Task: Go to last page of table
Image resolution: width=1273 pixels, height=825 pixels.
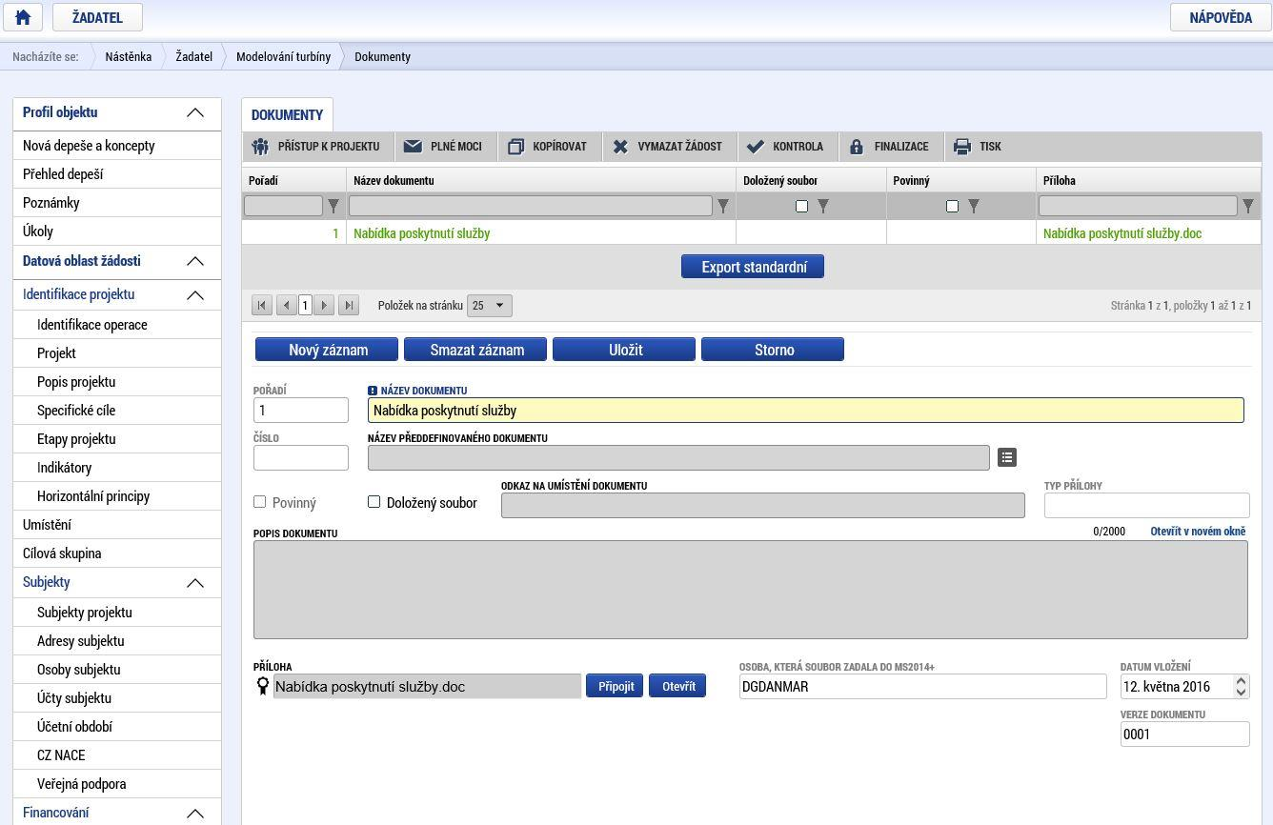Action: [x=349, y=305]
